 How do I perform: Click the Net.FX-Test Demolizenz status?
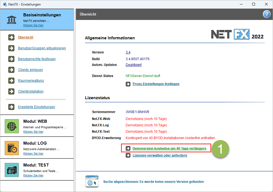[x=146, y=132]
